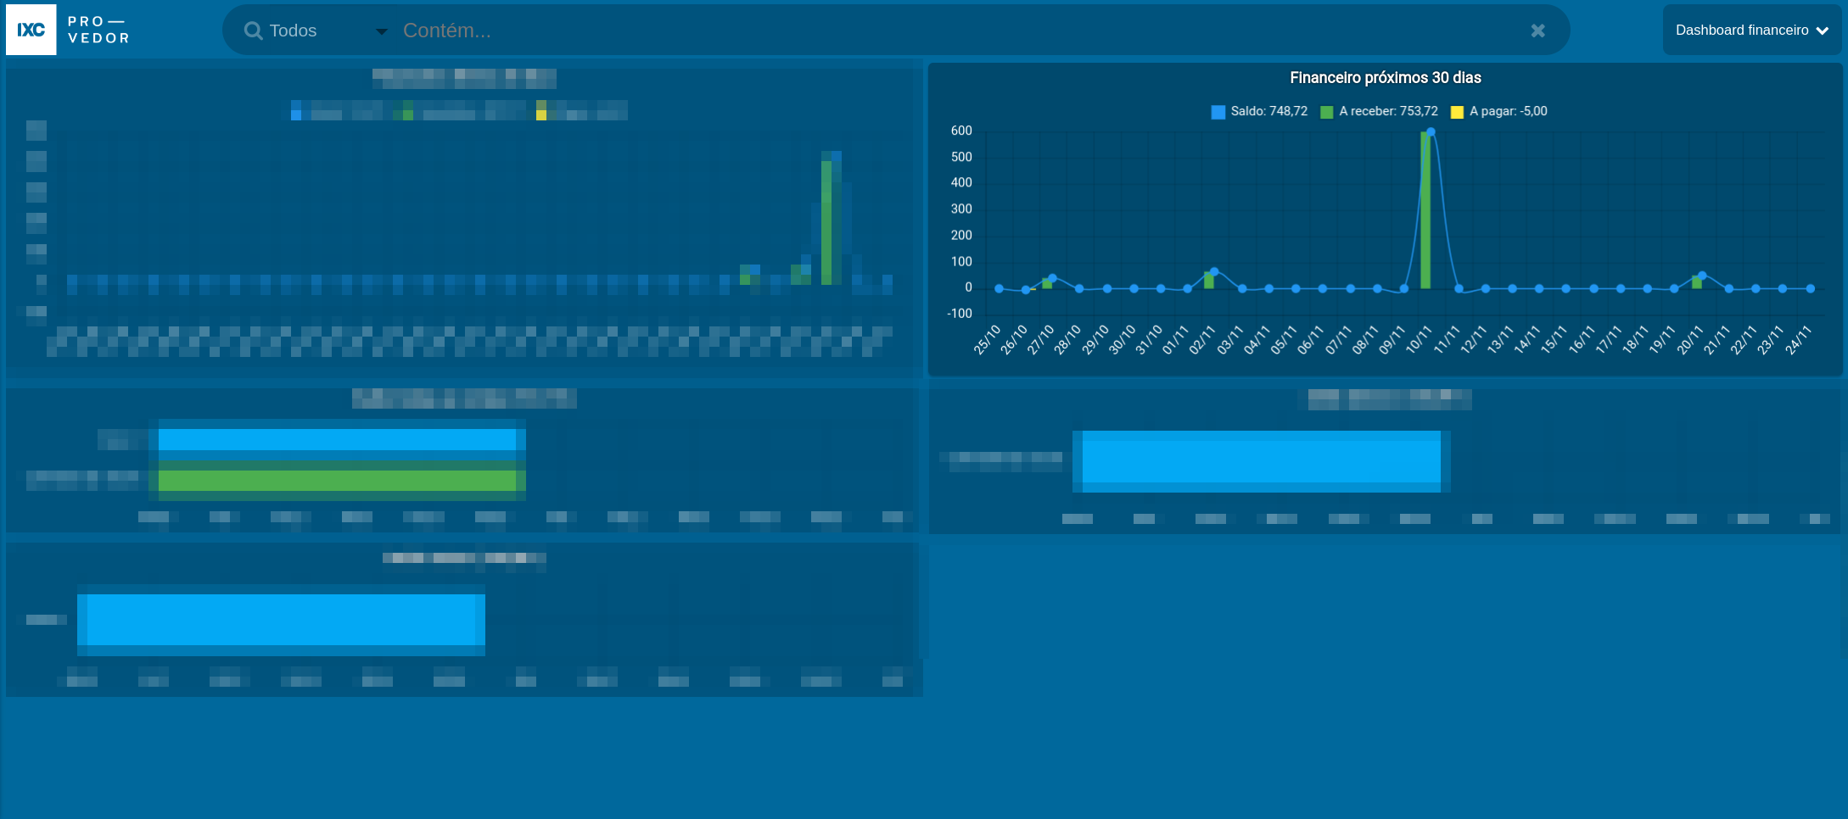Clear the search with the X icon
This screenshot has height=819, width=1848.
tap(1537, 31)
